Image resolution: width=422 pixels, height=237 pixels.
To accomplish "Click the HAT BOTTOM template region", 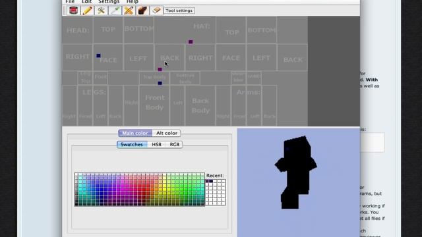I will click(x=262, y=30).
